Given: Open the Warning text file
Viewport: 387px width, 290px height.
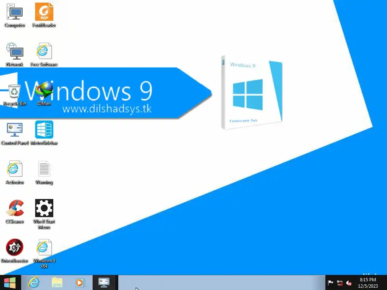Looking at the screenshot, I should (x=44, y=173).
